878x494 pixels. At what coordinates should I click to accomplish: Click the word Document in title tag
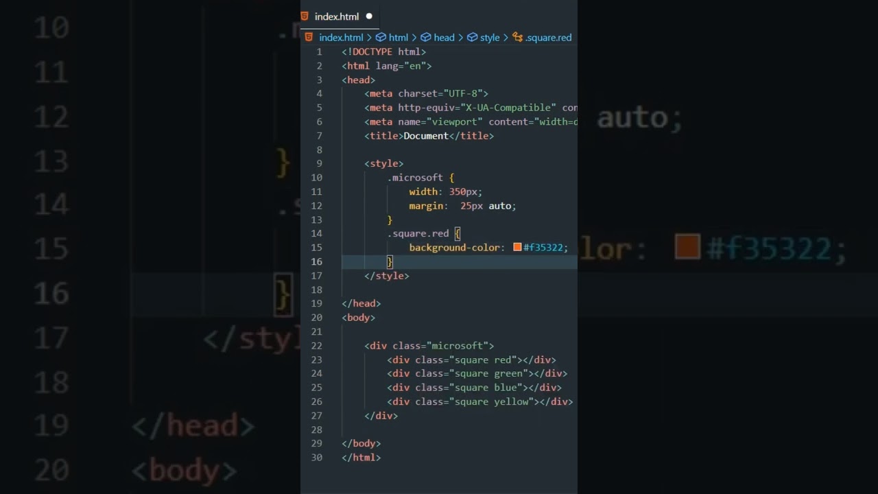426,136
